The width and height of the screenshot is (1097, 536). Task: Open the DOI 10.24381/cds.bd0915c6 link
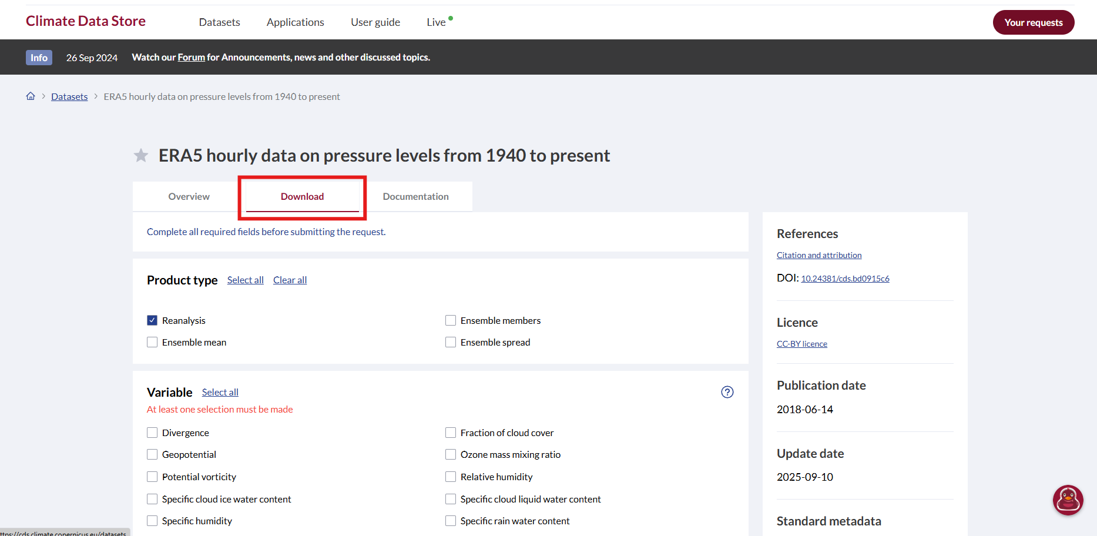point(845,279)
